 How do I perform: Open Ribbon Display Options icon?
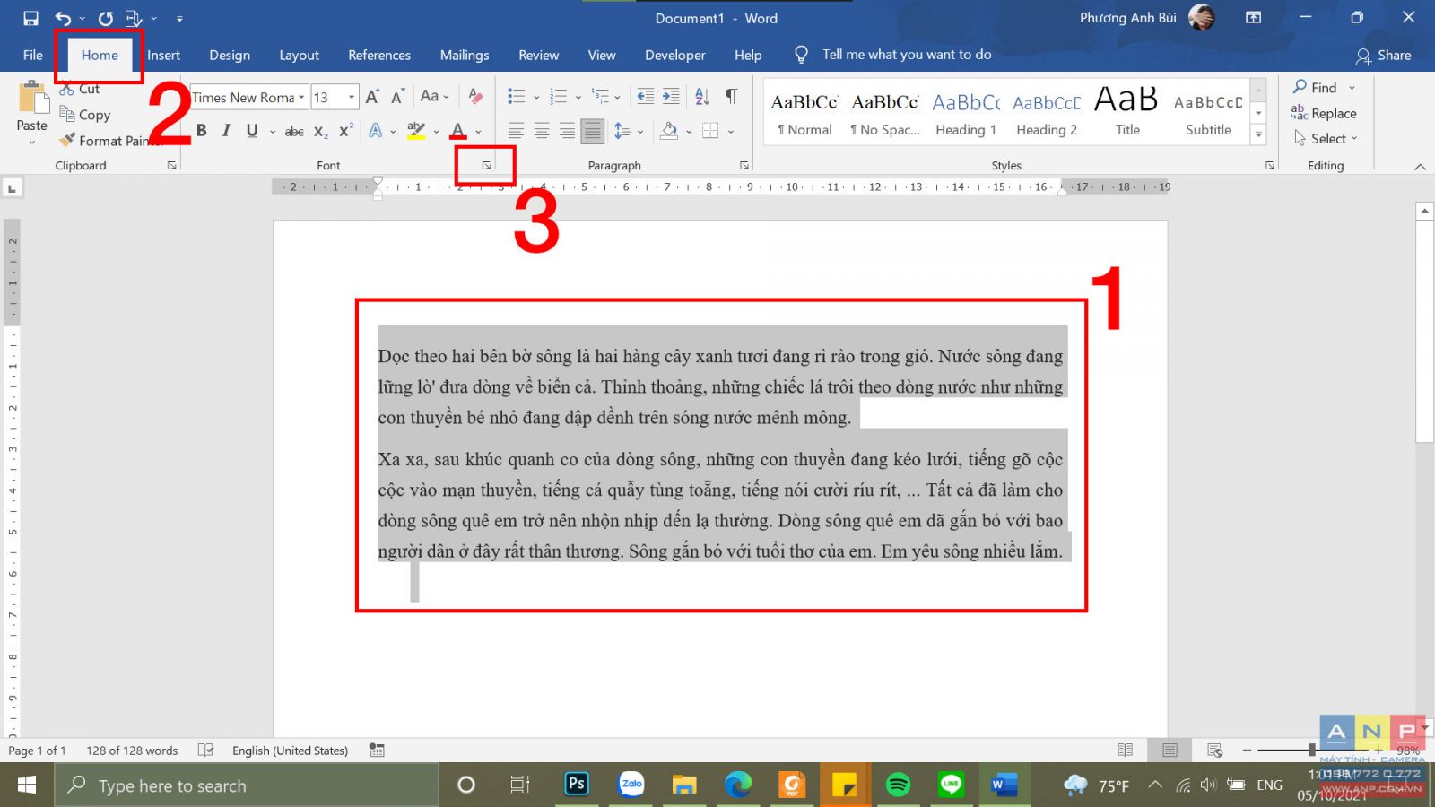1254,18
